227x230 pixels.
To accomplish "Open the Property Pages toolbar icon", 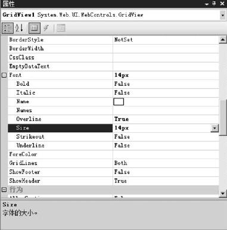I will pos(61,28).
